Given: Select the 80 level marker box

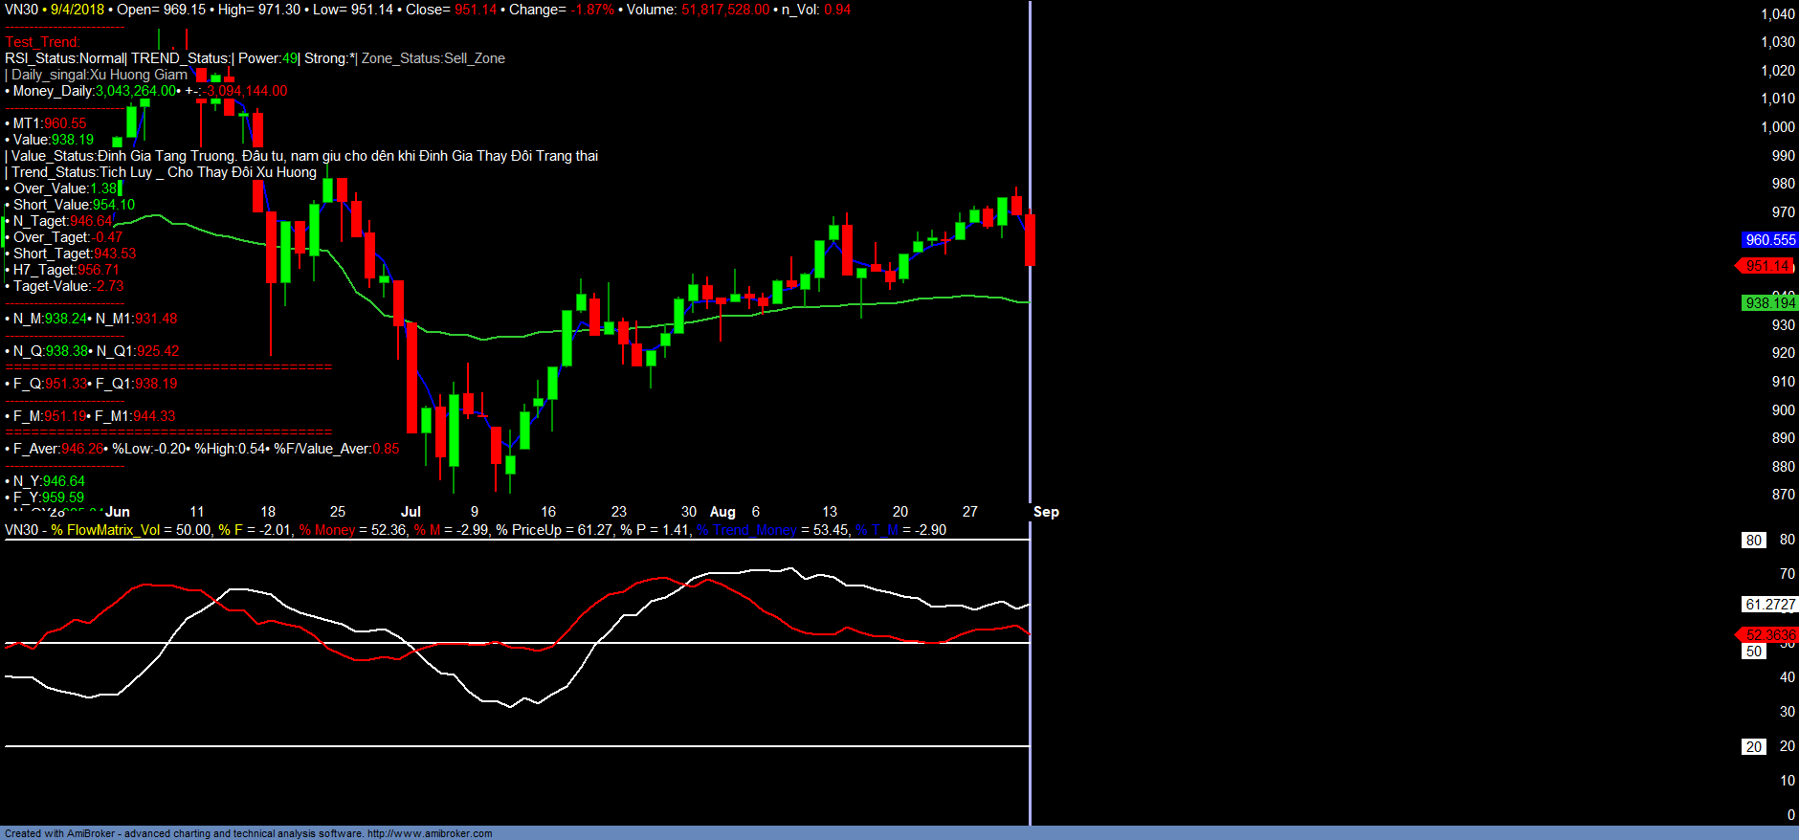Looking at the screenshot, I should pyautogui.click(x=1753, y=541).
